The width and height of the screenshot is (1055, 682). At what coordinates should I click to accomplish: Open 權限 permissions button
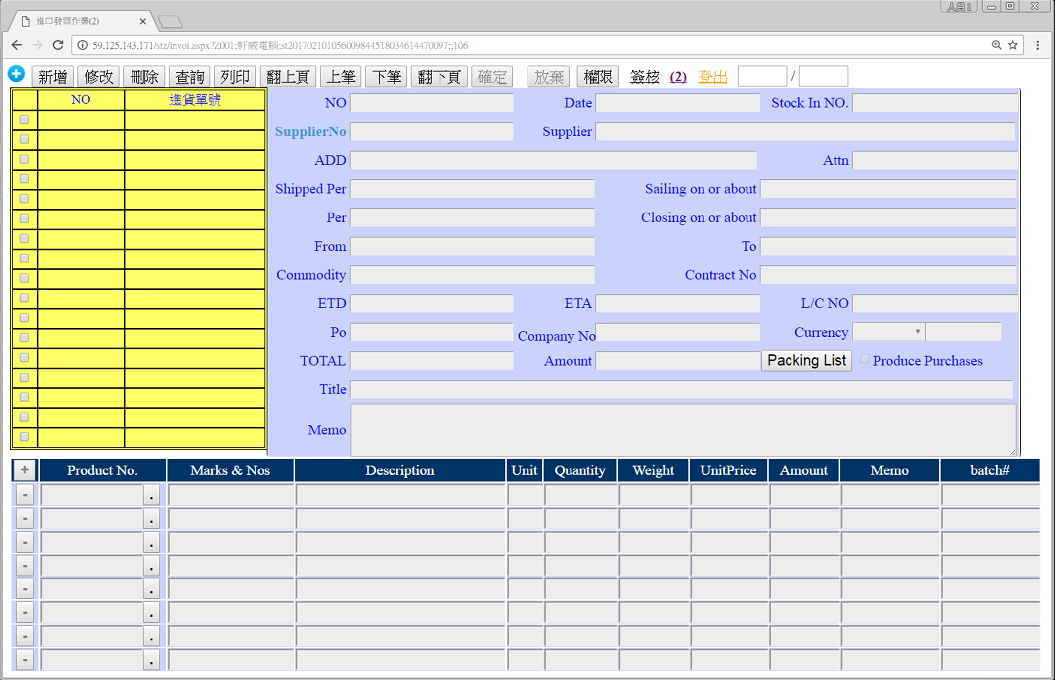tap(598, 77)
